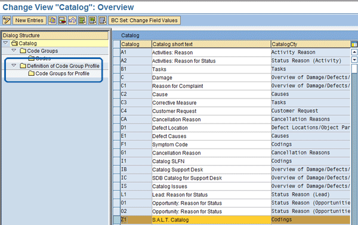Click BC Set: Change Field Values button
This screenshot has height=225, width=358.
[144, 20]
